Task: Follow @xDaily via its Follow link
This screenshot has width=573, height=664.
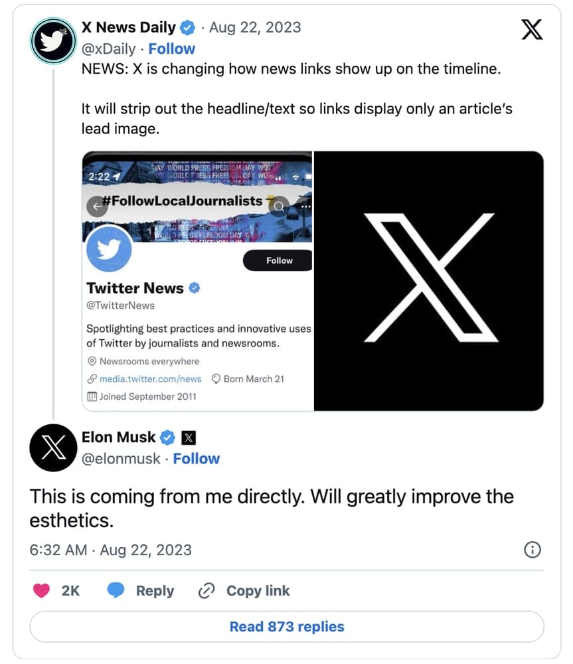Action: (x=171, y=48)
